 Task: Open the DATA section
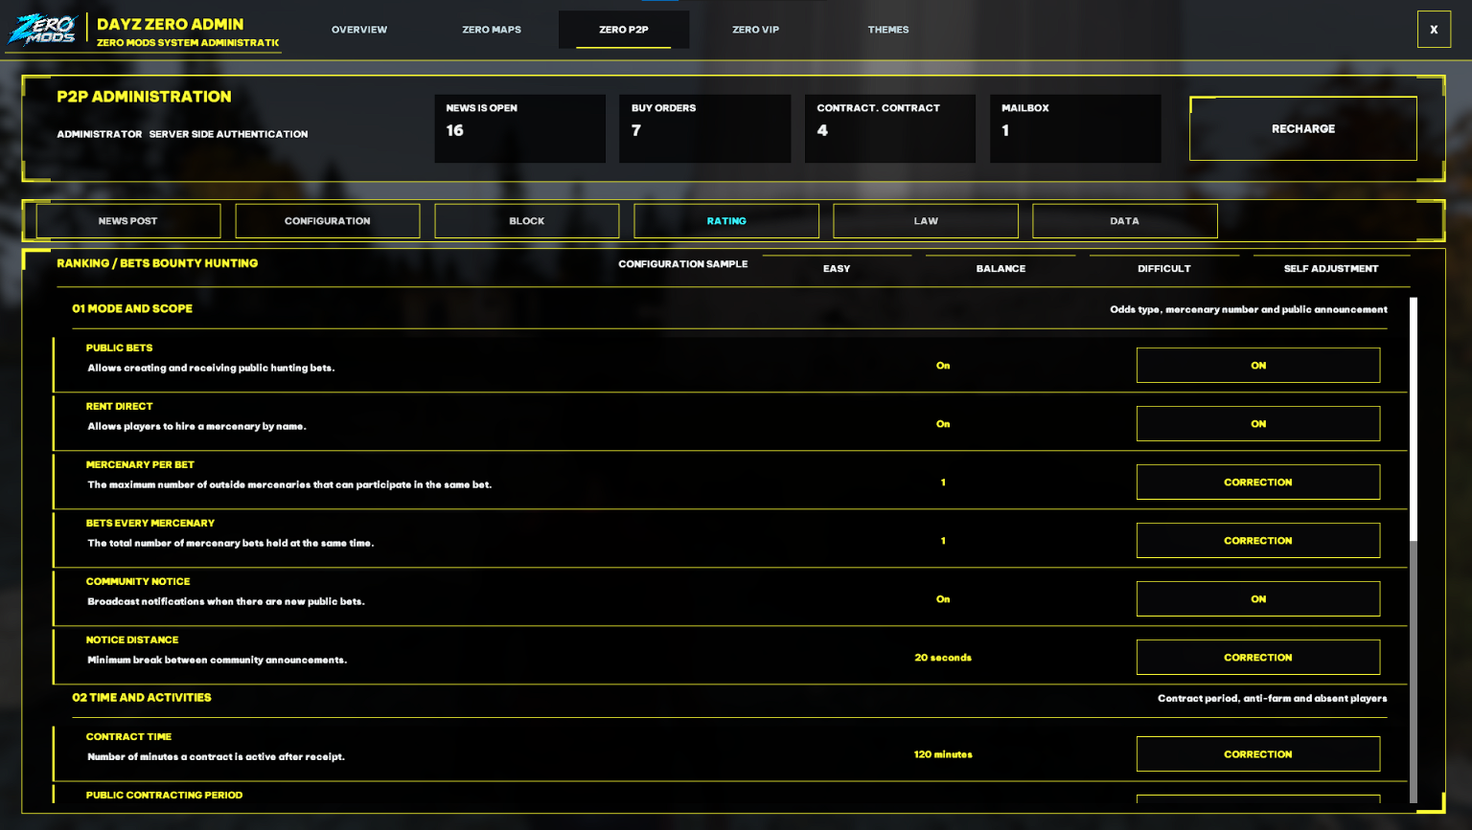[x=1125, y=221]
